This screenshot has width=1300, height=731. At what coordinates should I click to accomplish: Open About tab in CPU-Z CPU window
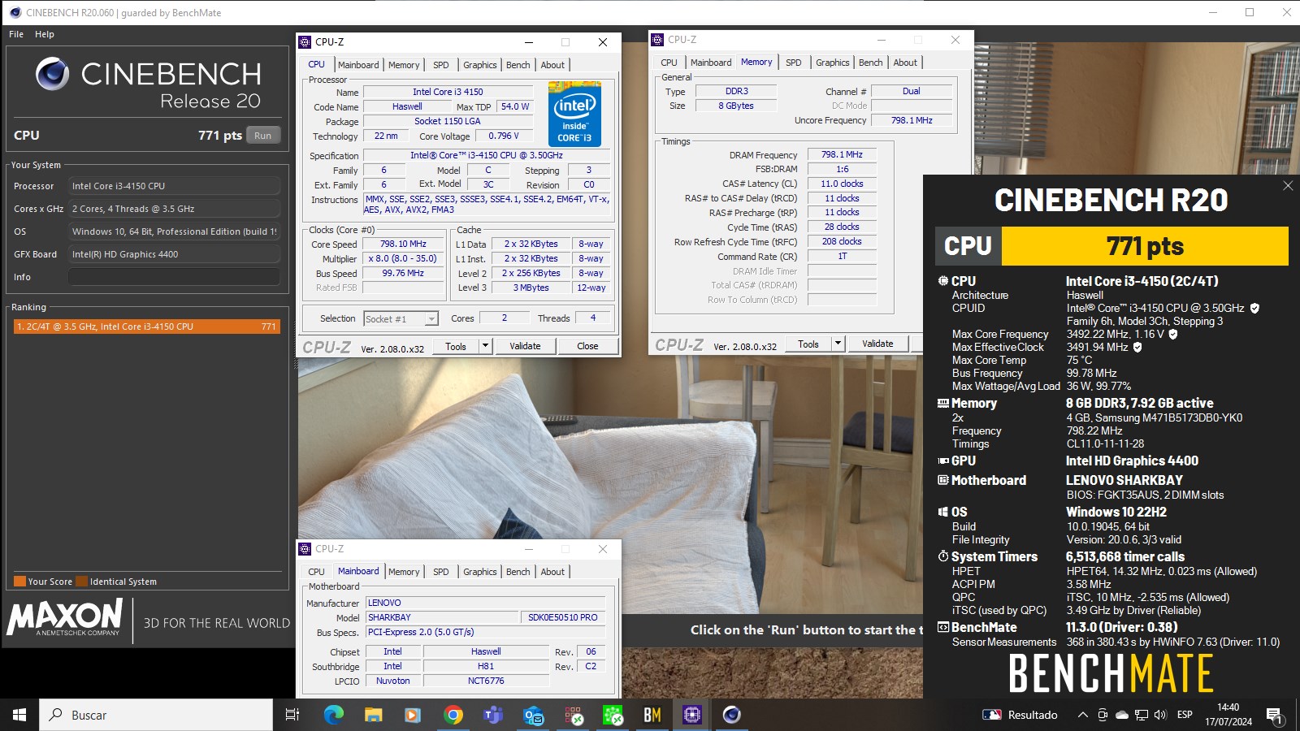(x=552, y=65)
